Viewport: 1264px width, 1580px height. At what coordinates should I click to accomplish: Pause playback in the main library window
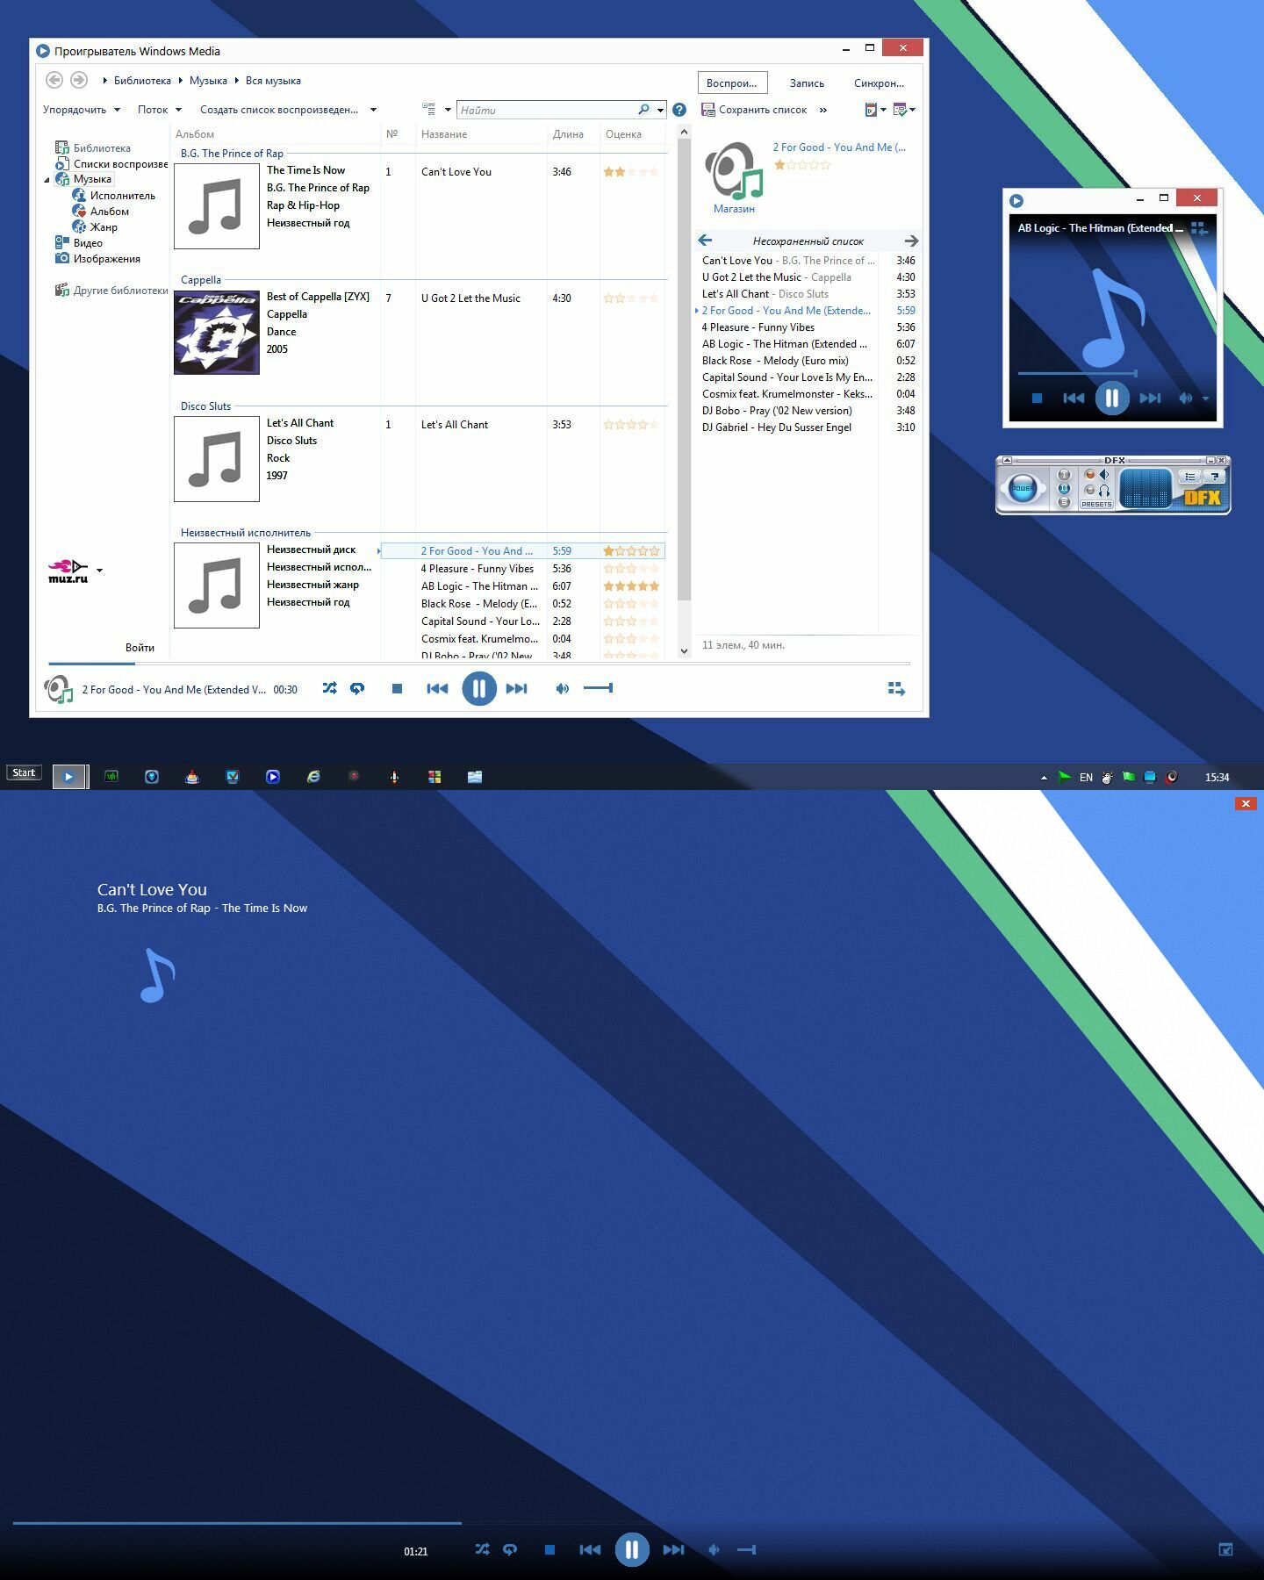(x=479, y=688)
